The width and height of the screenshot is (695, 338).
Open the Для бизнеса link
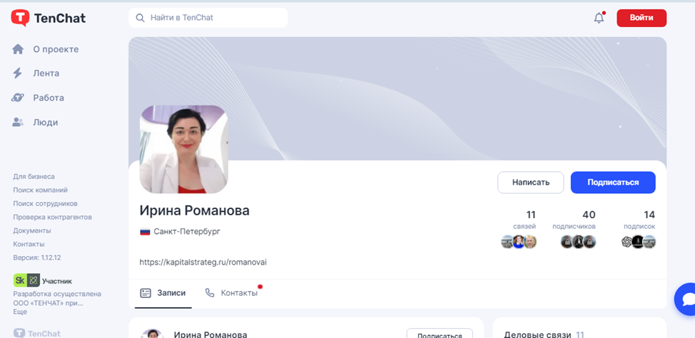point(34,176)
